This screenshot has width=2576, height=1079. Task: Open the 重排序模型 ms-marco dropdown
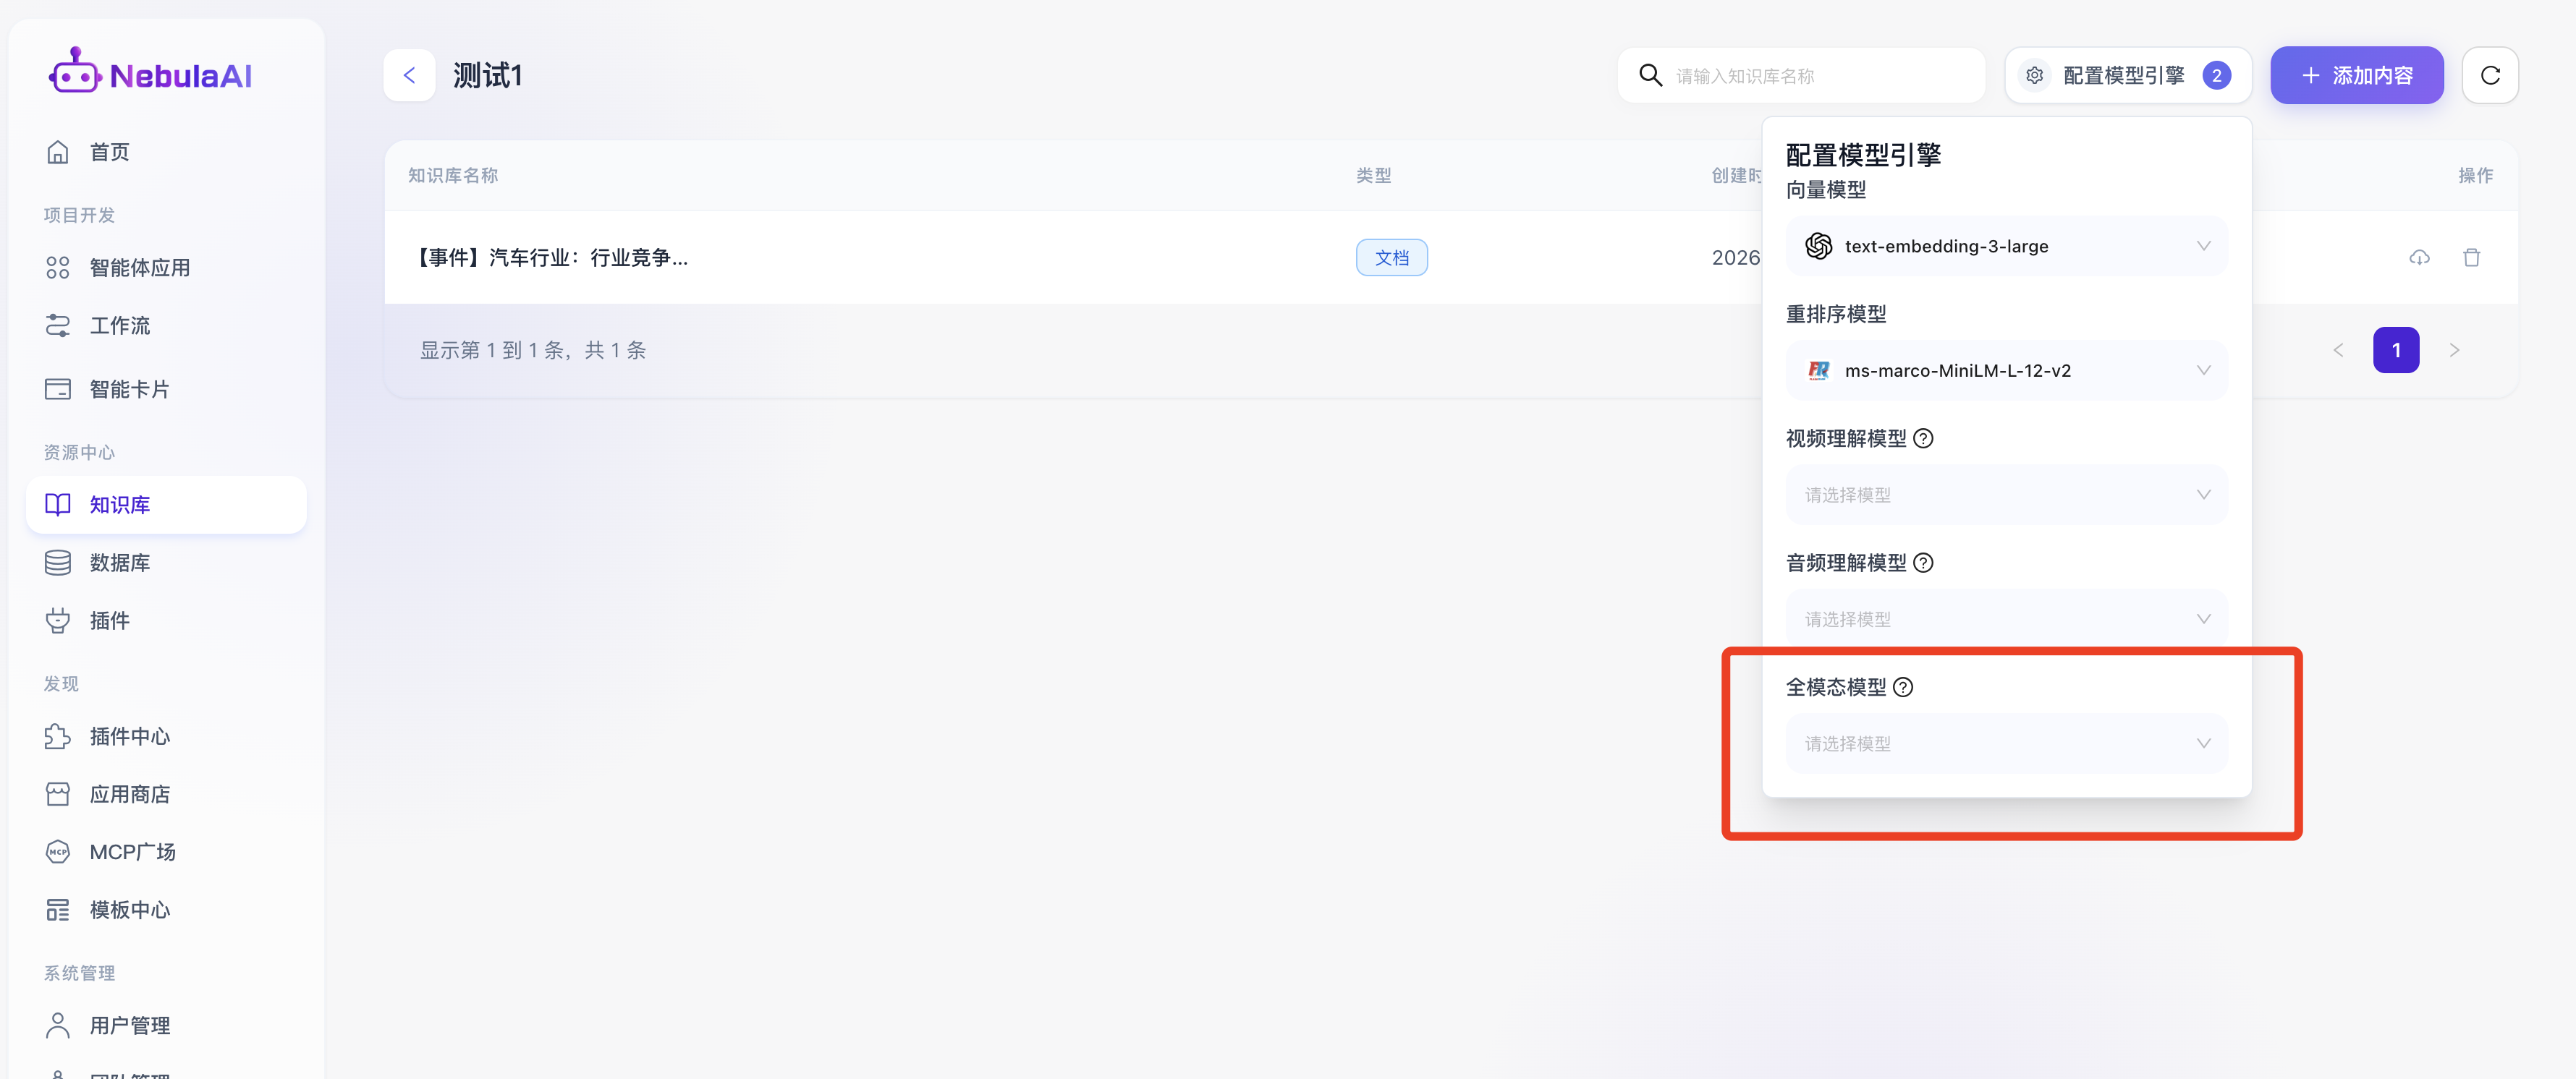coord(2006,371)
